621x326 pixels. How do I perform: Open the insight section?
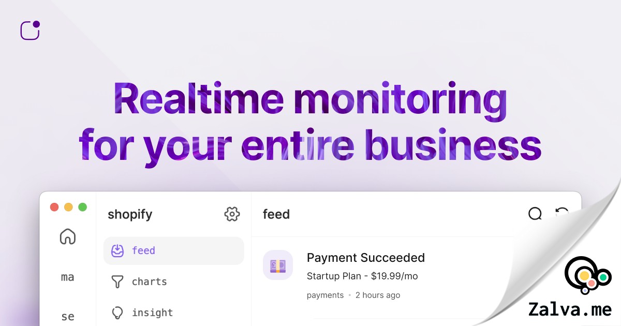[x=152, y=313]
